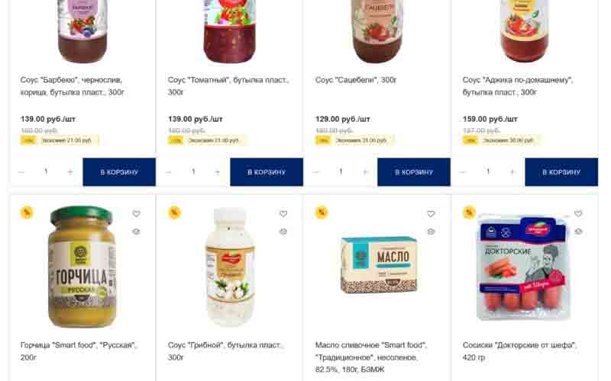
Task: Increase quantity of Соус Сацебели with plus
Action: (x=365, y=171)
